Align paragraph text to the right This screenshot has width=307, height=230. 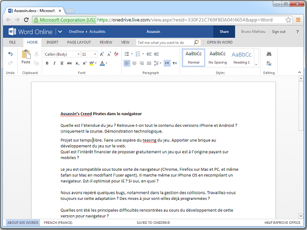pos(142,63)
